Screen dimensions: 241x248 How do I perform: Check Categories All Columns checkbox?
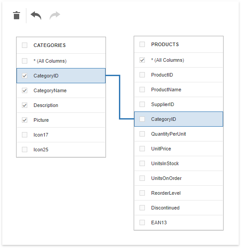(25, 61)
